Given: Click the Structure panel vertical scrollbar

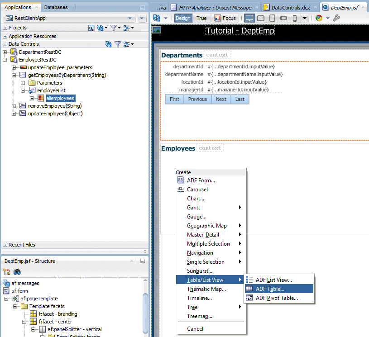Looking at the screenshot, I should [x=145, y=313].
